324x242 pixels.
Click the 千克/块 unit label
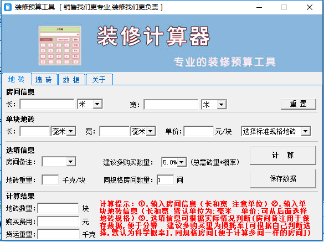coord(74,180)
